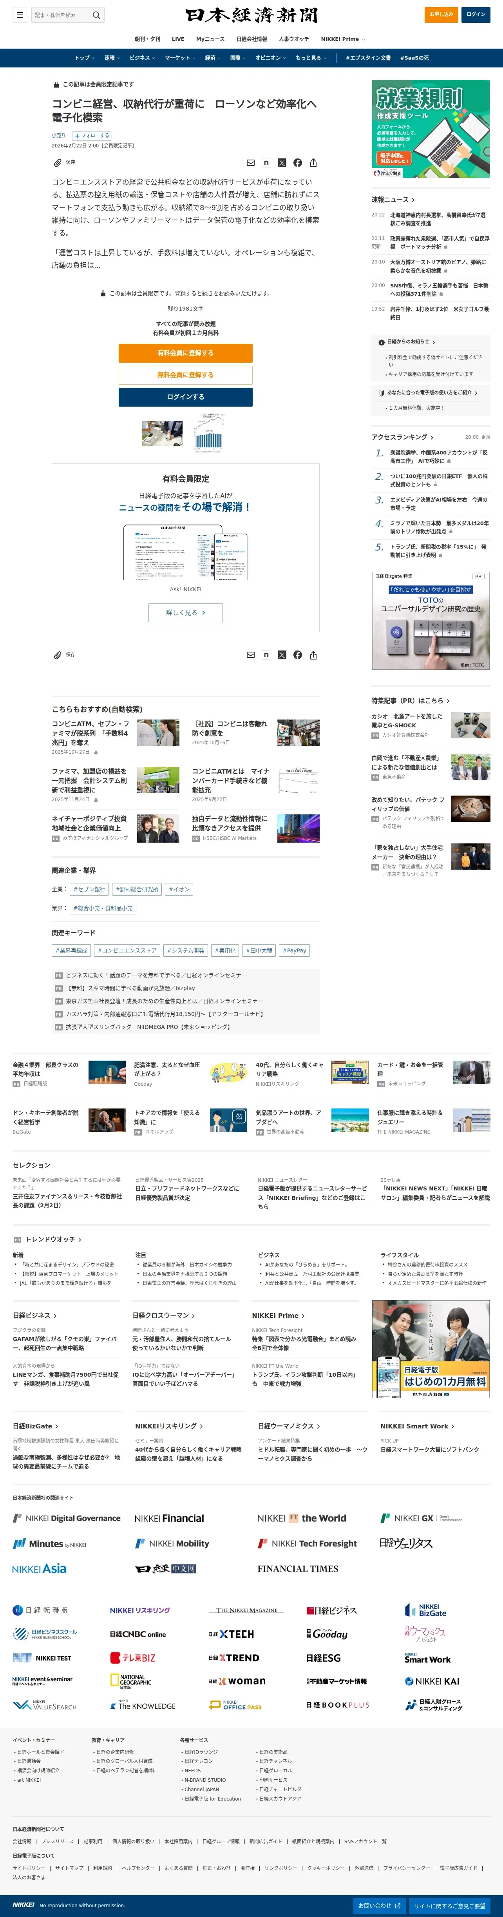Expand the 国際 navigation dropdown
Image resolution: width=503 pixels, height=1917 pixels.
coord(238,58)
